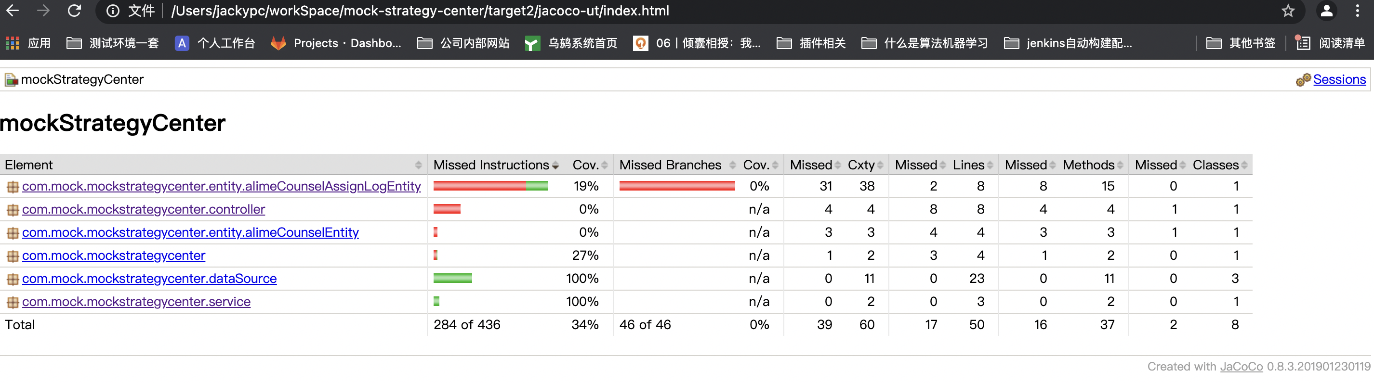Open com.mock.mockstrategycenter.entity.alimeCounselEntity package link
1374x383 pixels.
[190, 233]
